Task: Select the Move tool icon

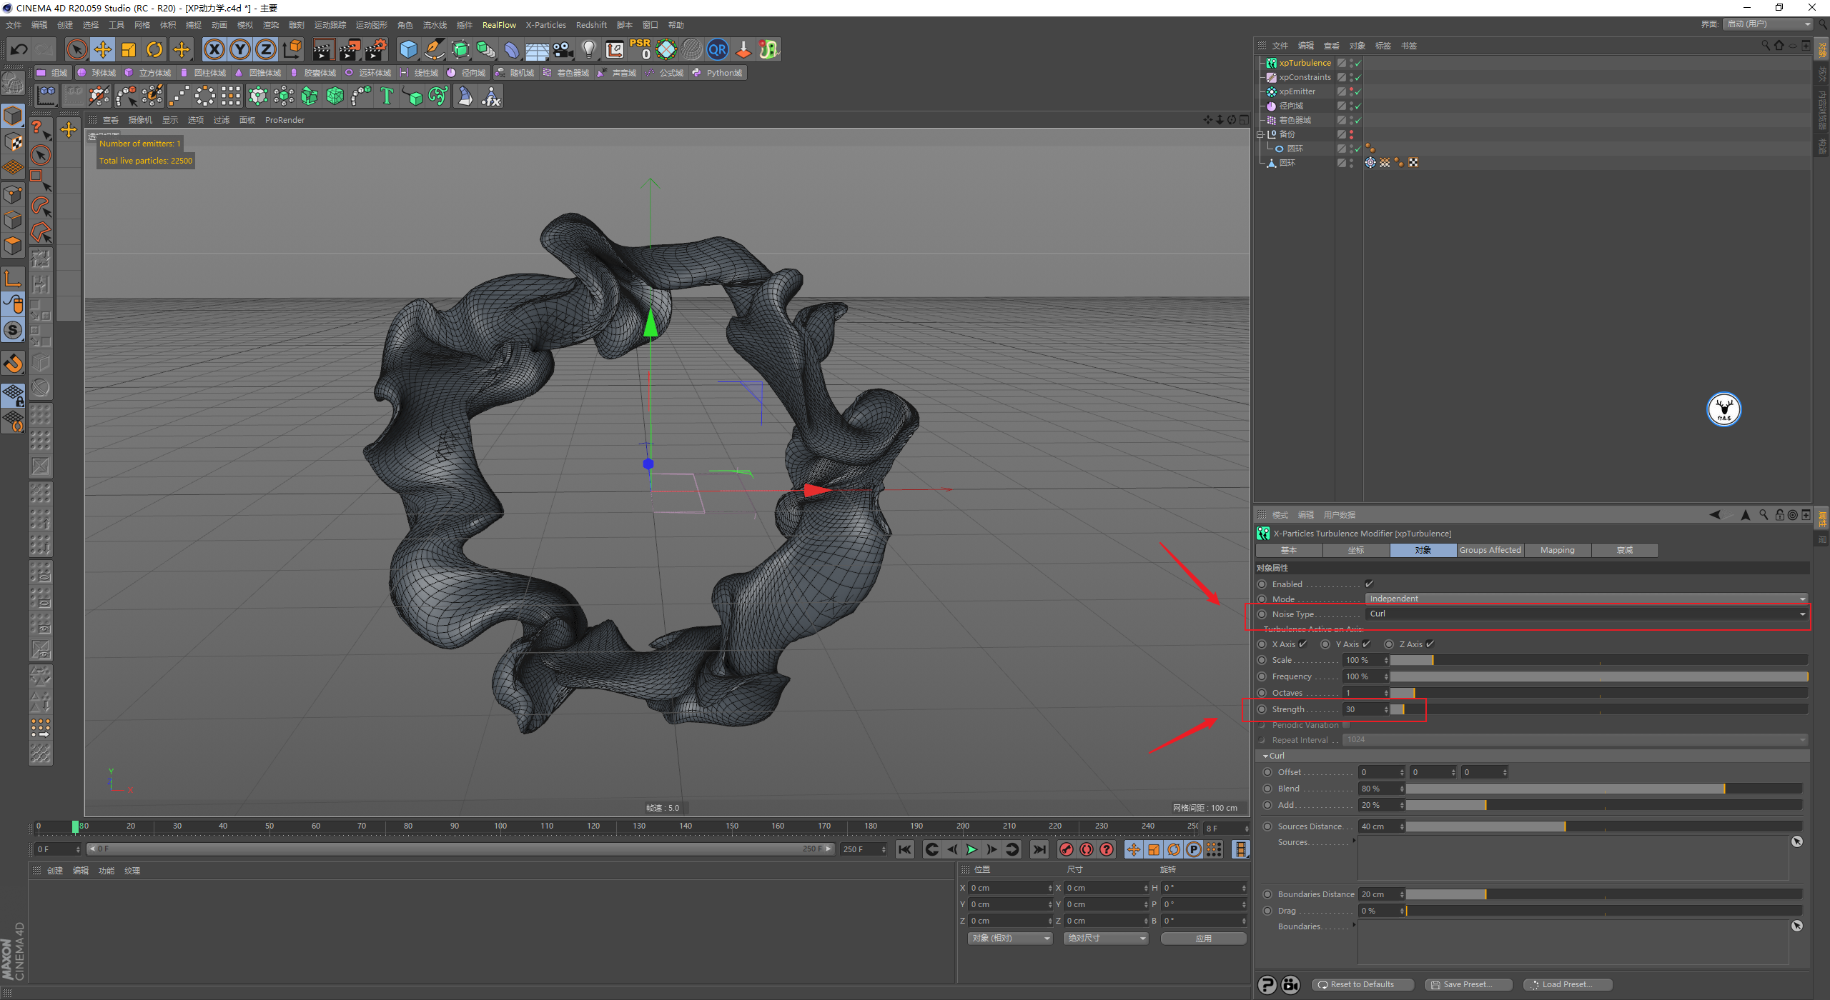Action: (103, 49)
